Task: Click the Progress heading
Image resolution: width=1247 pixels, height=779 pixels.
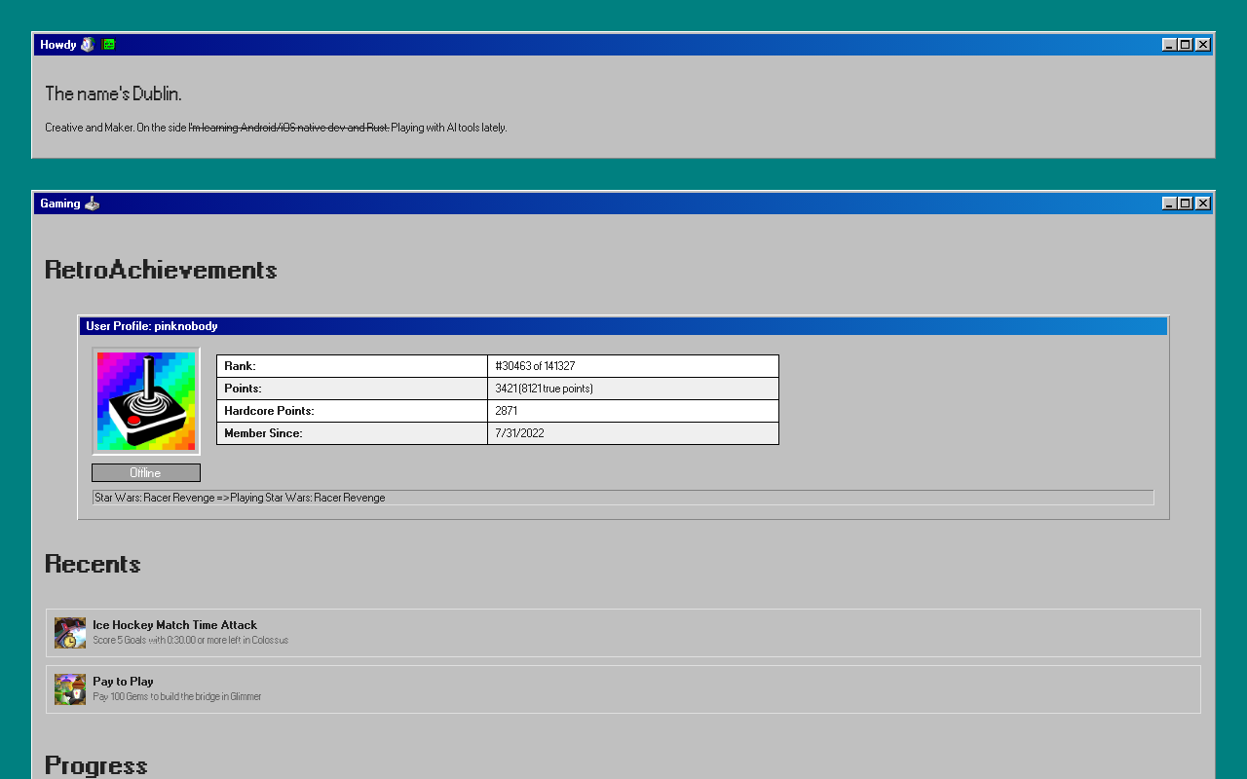Action: [96, 765]
